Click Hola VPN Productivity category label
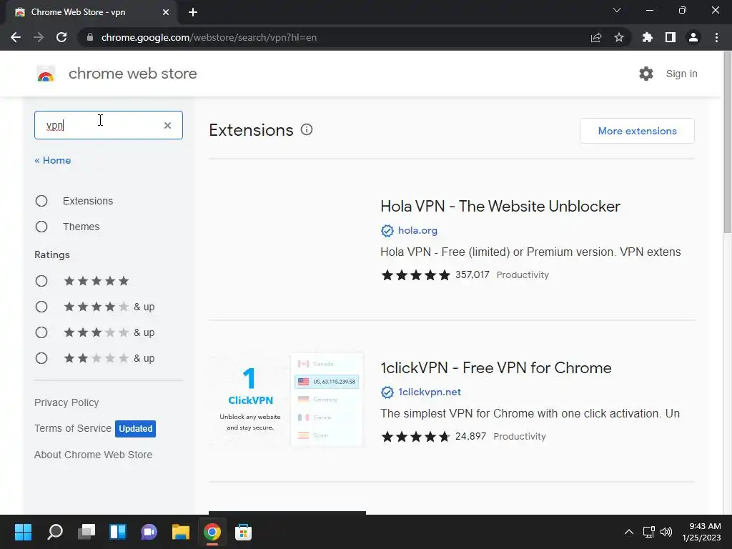 tap(523, 275)
